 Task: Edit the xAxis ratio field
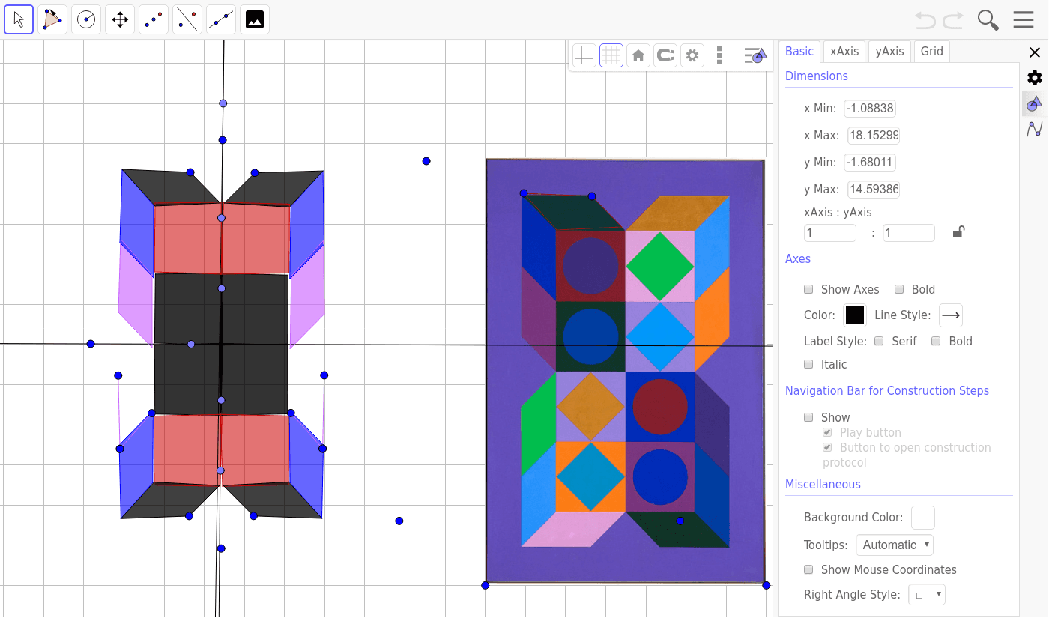[830, 233]
